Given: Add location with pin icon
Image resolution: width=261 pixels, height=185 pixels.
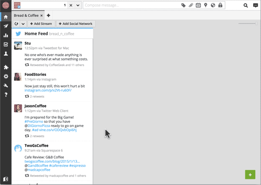Looking at the screenshot, I should pos(206,5).
